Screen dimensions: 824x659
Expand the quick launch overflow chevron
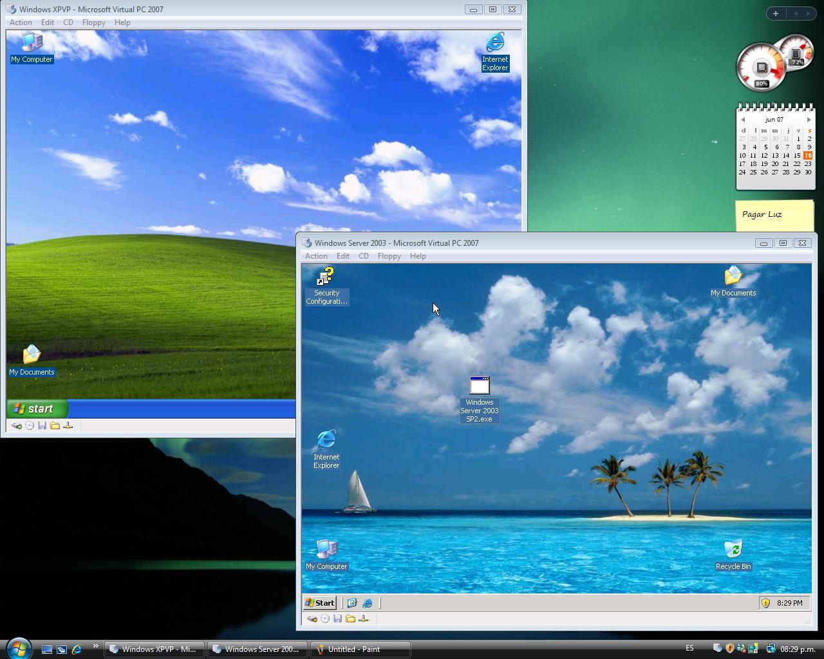[x=95, y=646]
